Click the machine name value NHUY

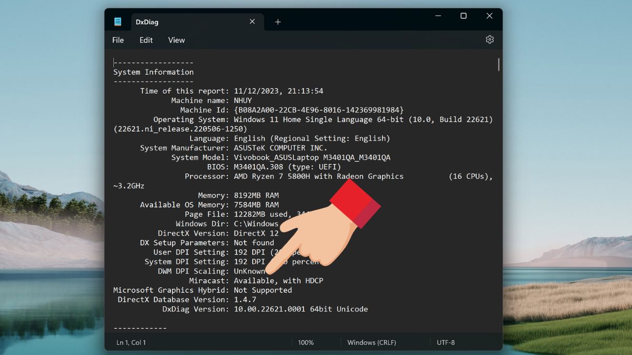point(243,100)
